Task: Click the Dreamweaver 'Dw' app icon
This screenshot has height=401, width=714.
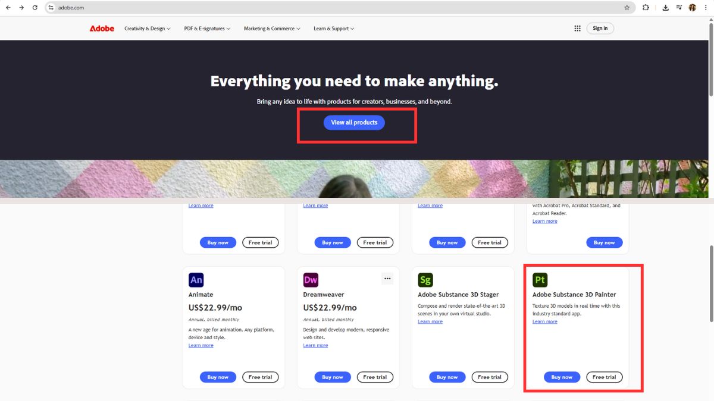Action: [311, 279]
